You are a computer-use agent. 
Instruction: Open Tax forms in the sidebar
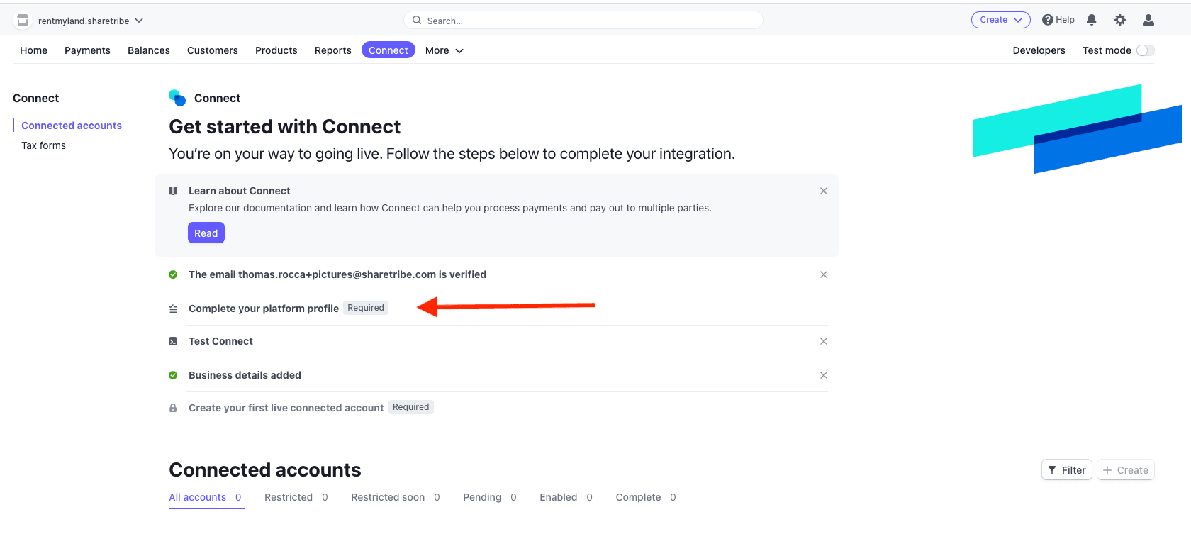43,145
